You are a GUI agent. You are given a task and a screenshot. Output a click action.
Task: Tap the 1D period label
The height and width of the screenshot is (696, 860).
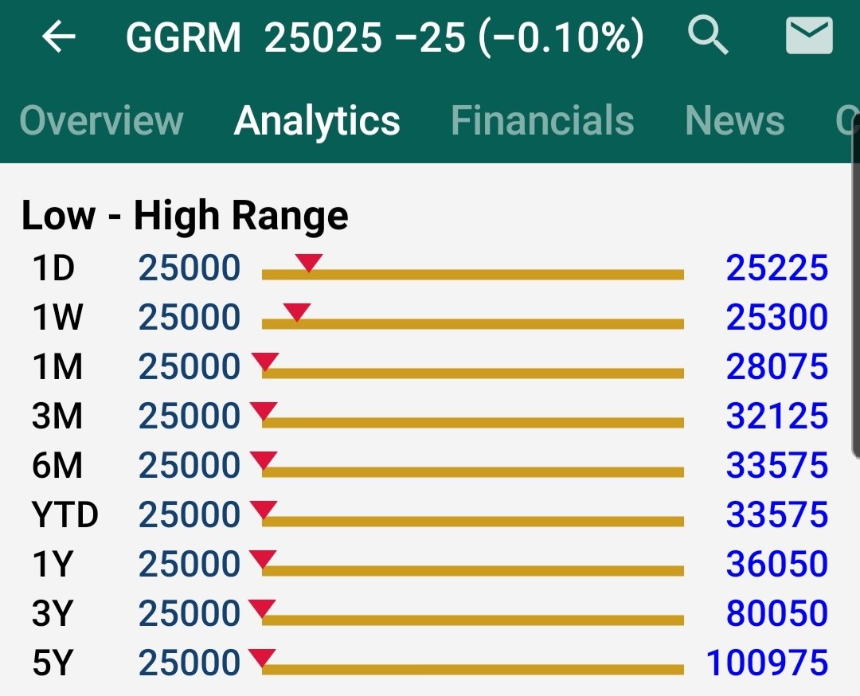pyautogui.click(x=53, y=268)
